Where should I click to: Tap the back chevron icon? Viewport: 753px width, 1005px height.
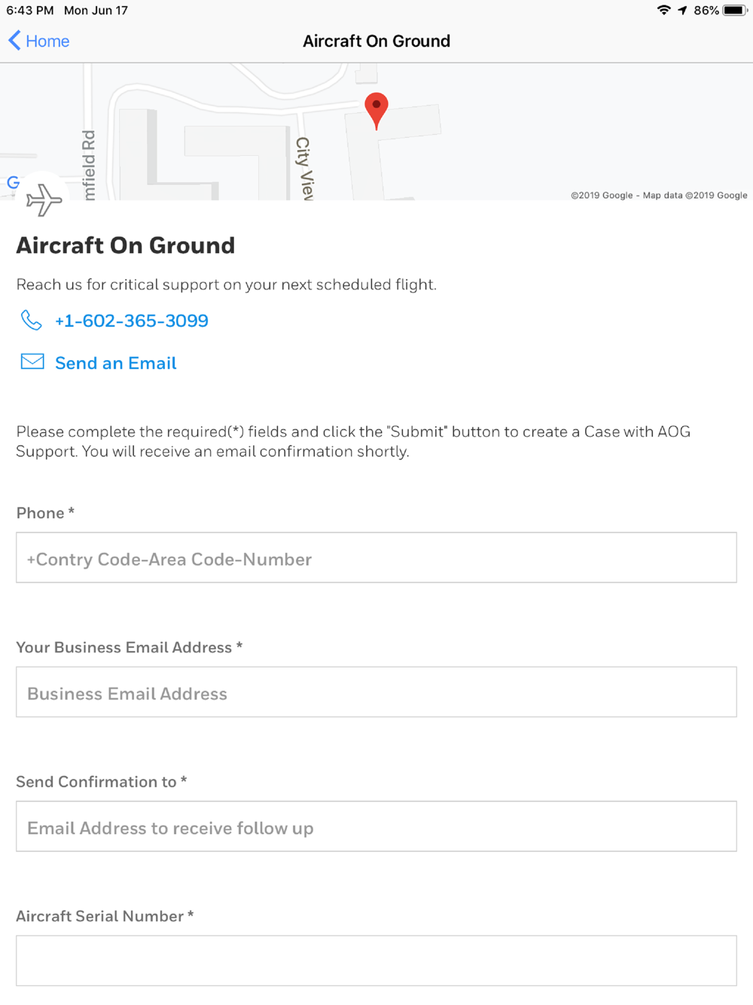click(14, 41)
